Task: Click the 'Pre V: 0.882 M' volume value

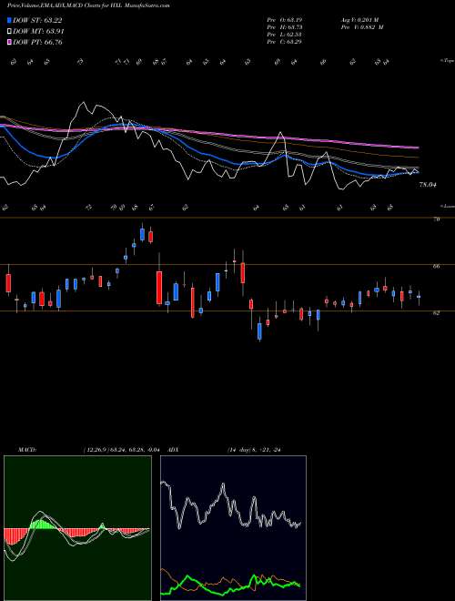Action: [x=361, y=27]
